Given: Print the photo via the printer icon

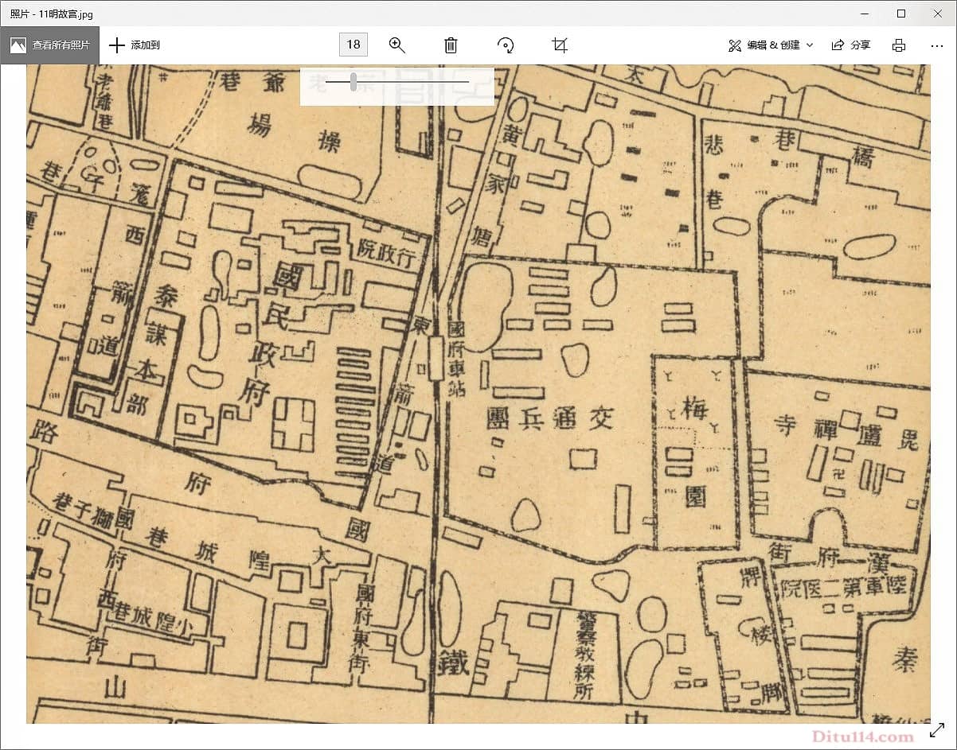Looking at the screenshot, I should [x=899, y=45].
